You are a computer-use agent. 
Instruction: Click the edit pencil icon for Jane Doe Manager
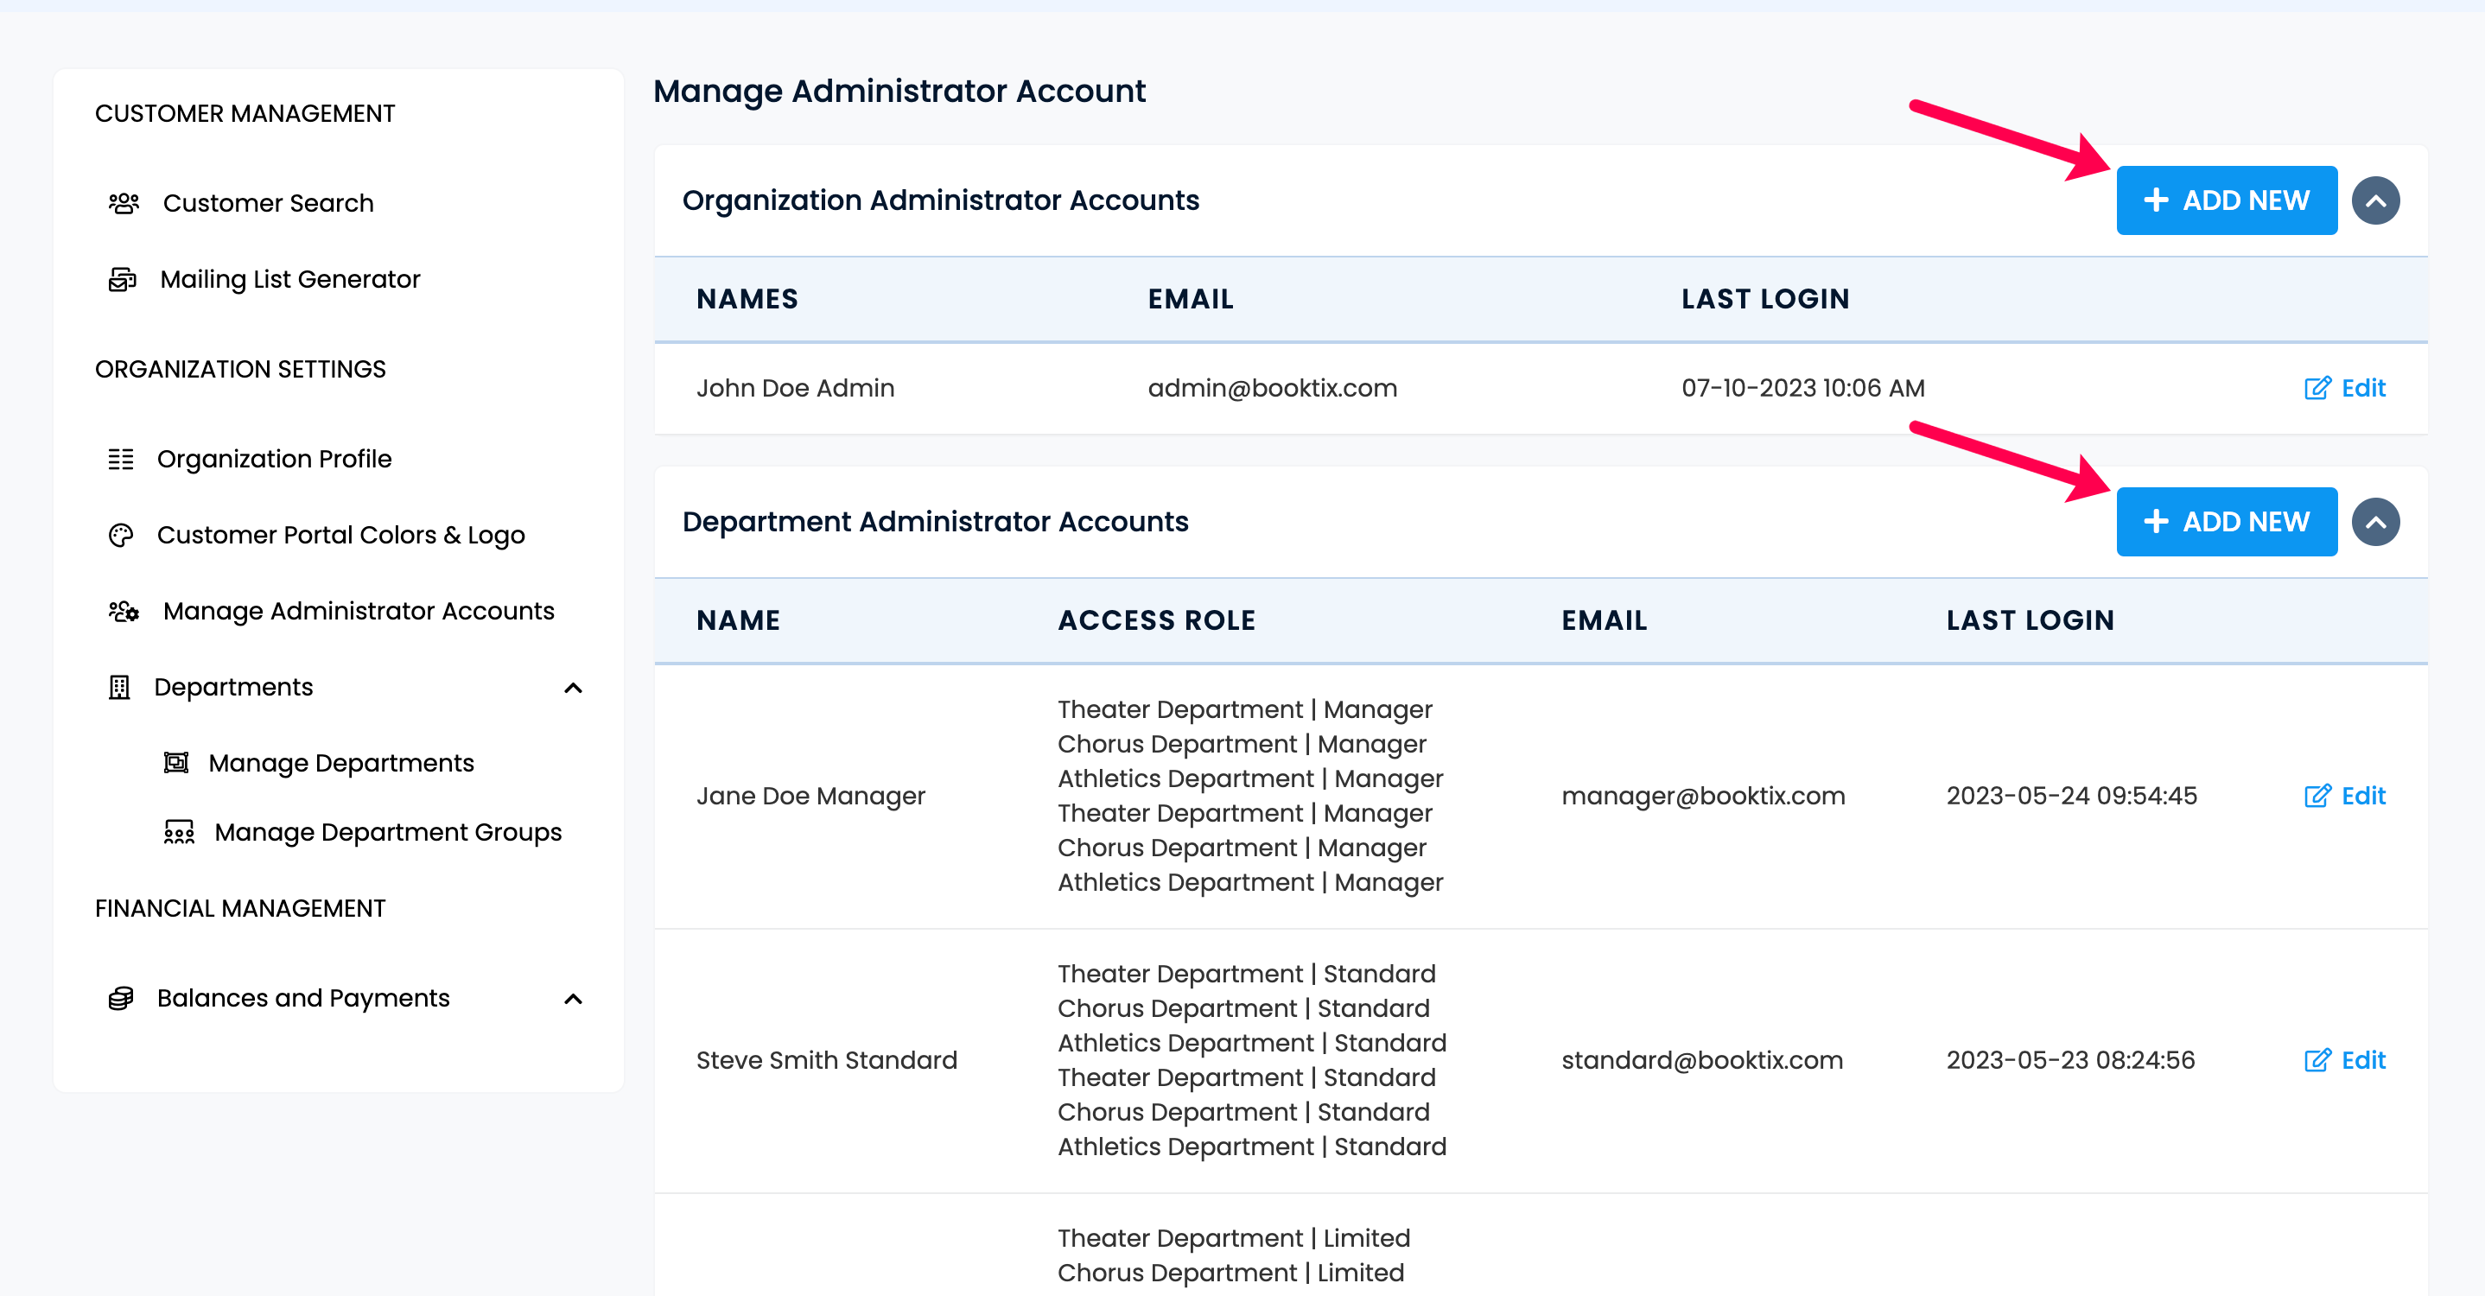click(x=2317, y=797)
